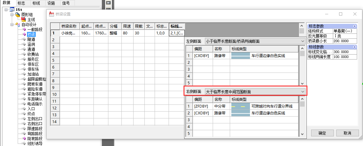This screenshot has width=363, height=146.
Task: Click the 图形组 folder icon
Action: pos(17,15)
